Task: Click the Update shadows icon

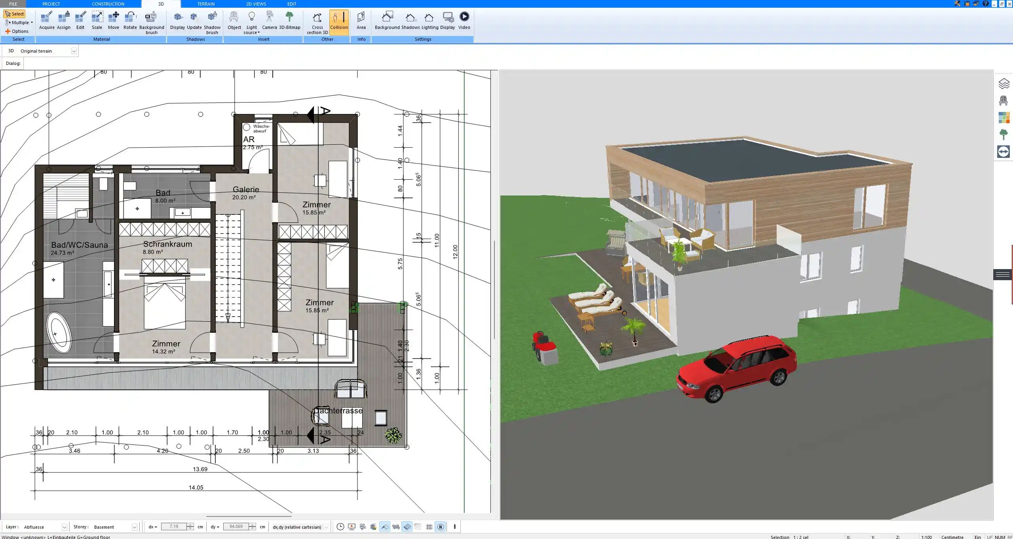Action: 194,21
